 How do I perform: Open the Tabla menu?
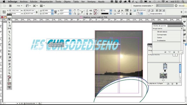(x=76, y=1)
